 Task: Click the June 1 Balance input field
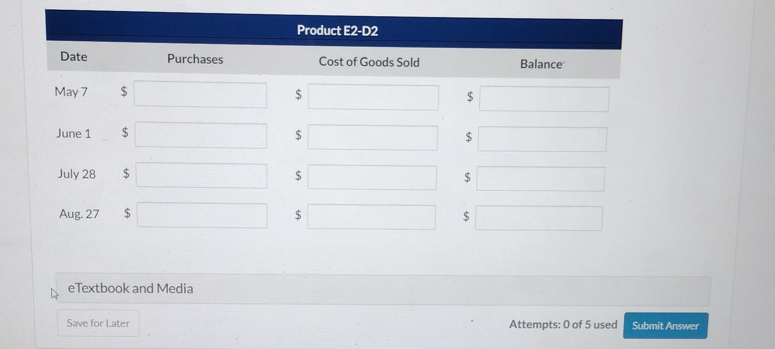tap(542, 139)
